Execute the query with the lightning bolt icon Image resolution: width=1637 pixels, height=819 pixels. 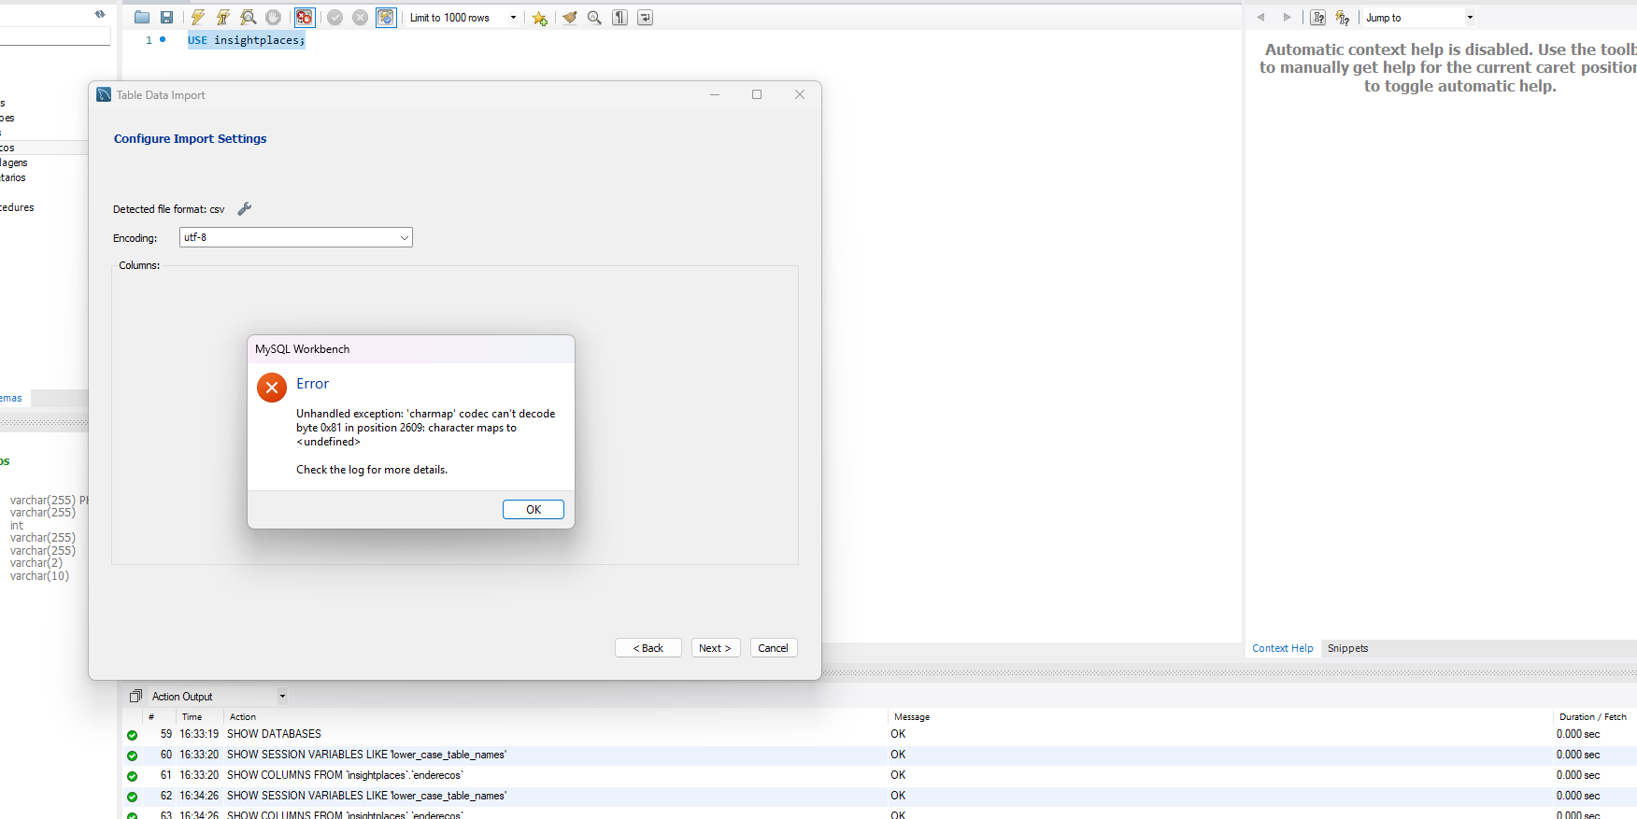coord(198,18)
